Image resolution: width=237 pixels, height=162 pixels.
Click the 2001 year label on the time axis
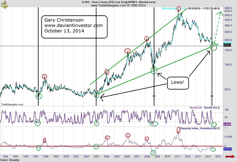pos(76,157)
